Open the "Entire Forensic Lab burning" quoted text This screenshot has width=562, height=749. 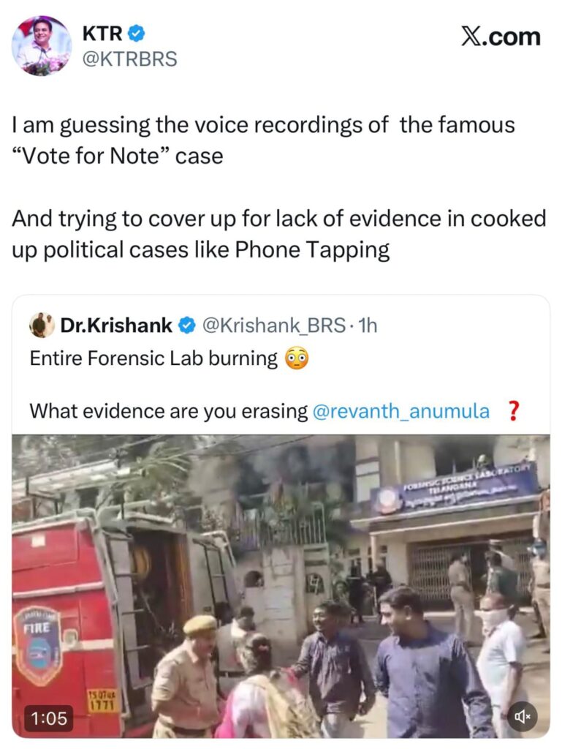tap(153, 359)
